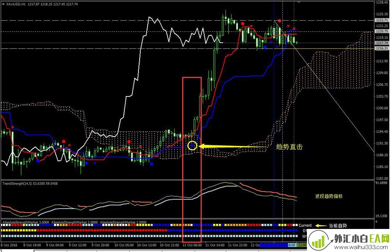Click the 1185.10 price scale label
Image resolution: width=390 pixels, height=252 pixels.
[382, 166]
